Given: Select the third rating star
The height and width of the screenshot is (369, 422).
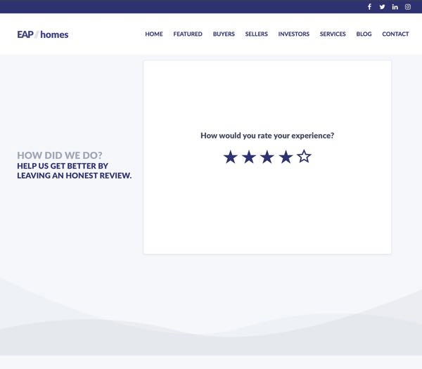Looking at the screenshot, I should pyautogui.click(x=267, y=157).
